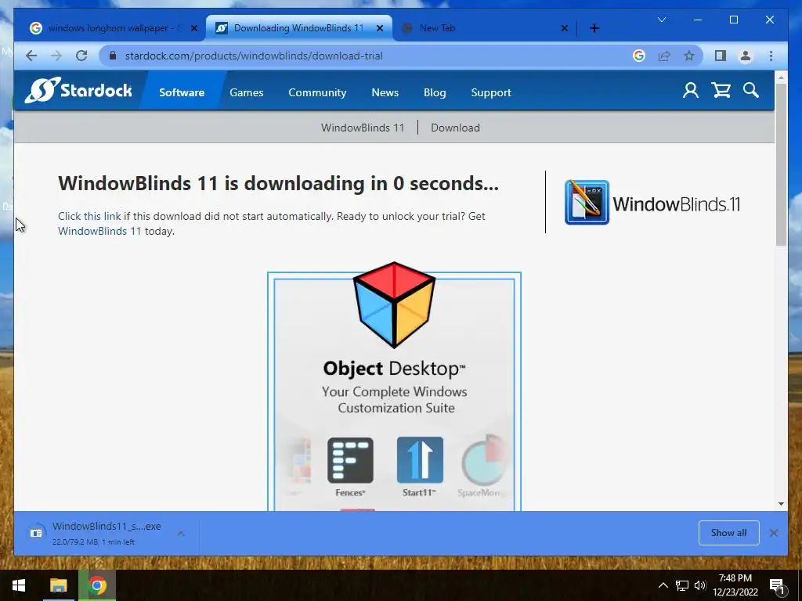Open the News menu item

pos(385,92)
